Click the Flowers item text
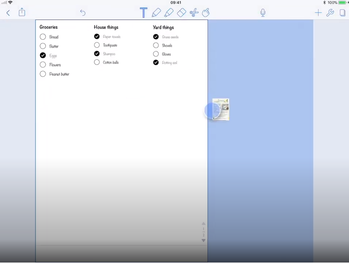 tap(55, 65)
